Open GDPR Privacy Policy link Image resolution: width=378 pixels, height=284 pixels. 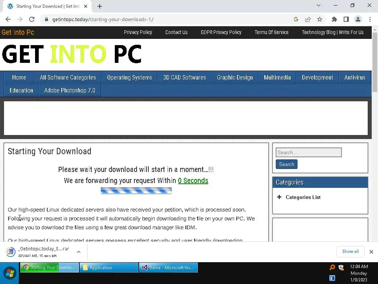[221, 33]
